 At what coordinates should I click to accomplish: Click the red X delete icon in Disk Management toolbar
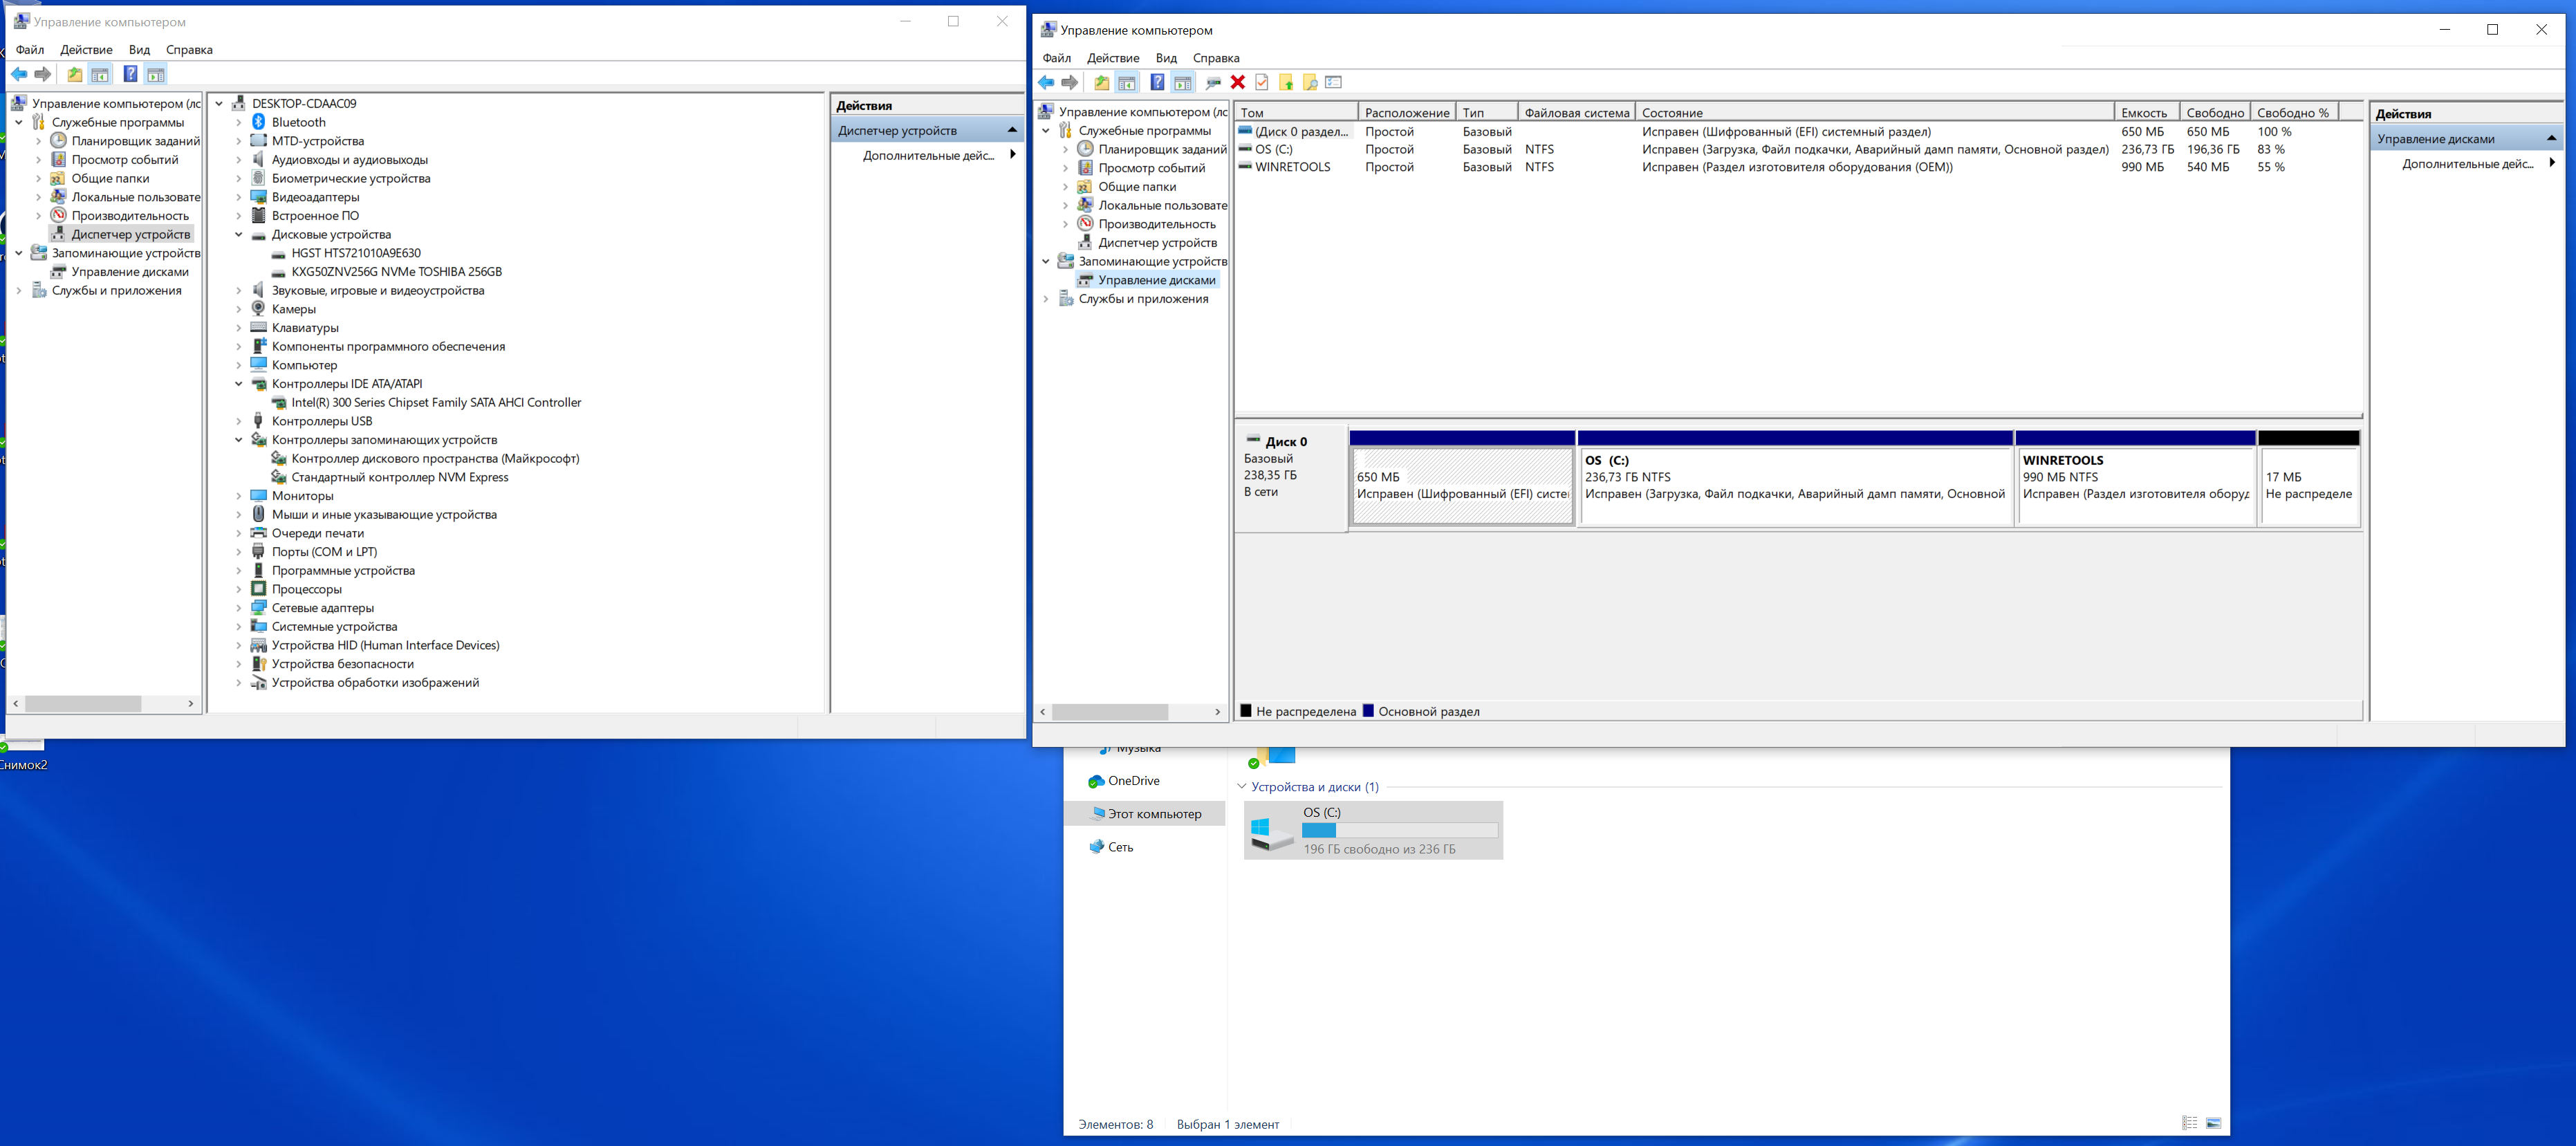coord(1237,82)
